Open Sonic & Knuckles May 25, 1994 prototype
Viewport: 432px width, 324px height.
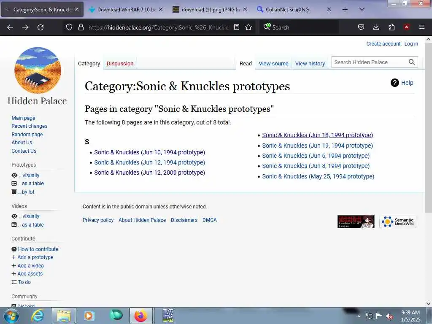point(318,176)
